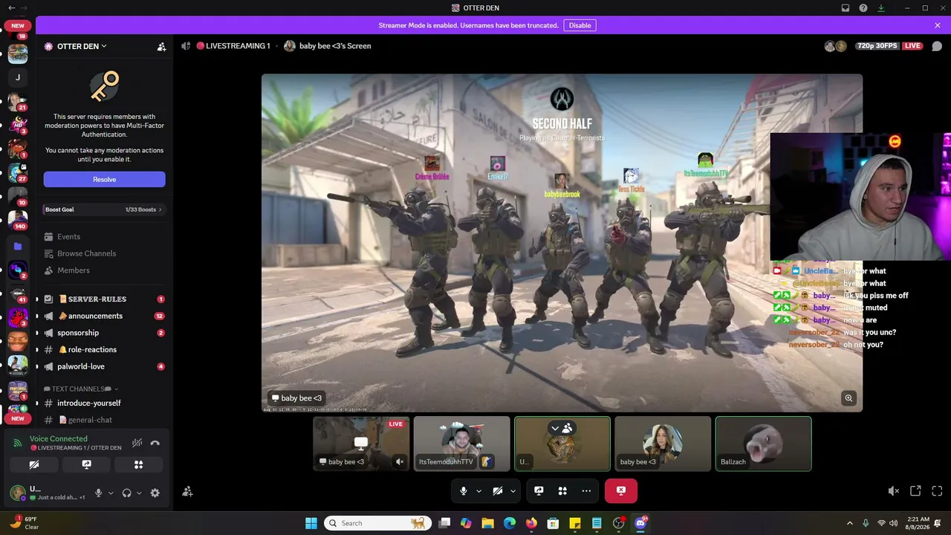
Task: Click the people icon atop the U... tile
Action: coord(568,428)
